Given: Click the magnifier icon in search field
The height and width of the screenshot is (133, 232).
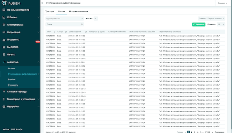Looking at the screenshot, I should pyautogui.click(x=82, y=24).
